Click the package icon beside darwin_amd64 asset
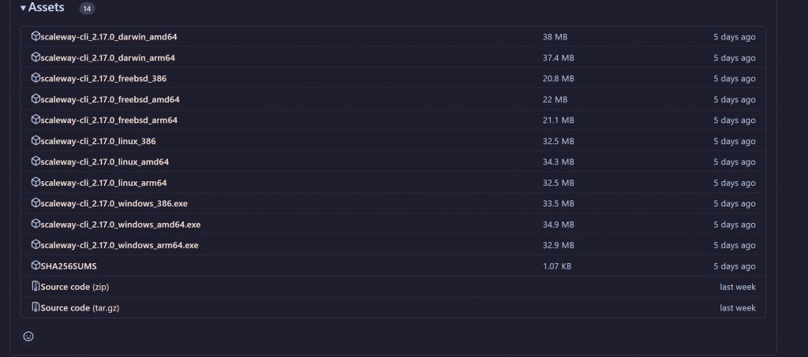The height and width of the screenshot is (357, 808). point(36,36)
